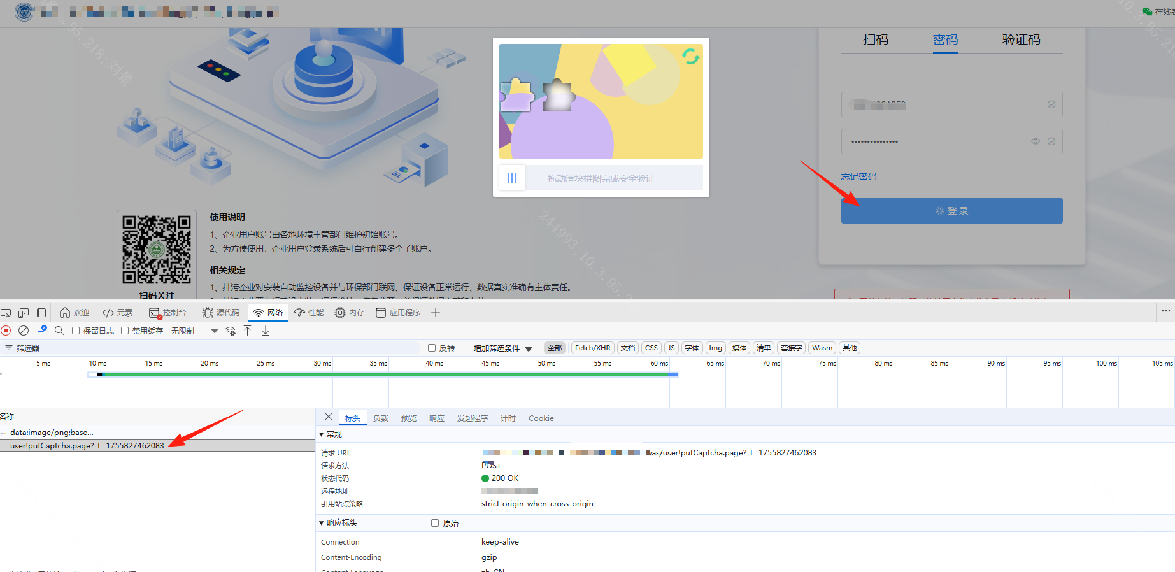Open the 性能 performance tab
Screen dimensions: 1175x572
(x=309, y=313)
